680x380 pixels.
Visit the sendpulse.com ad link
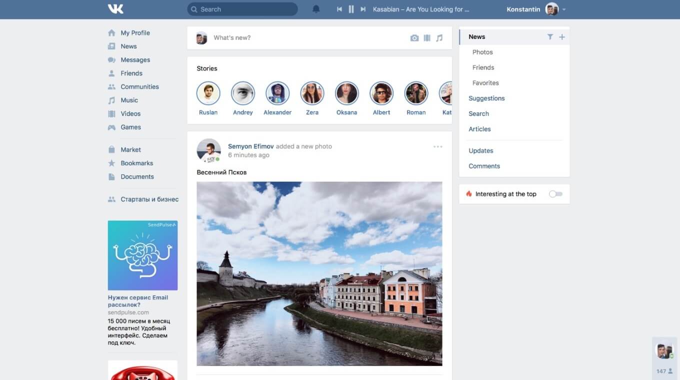pos(128,312)
